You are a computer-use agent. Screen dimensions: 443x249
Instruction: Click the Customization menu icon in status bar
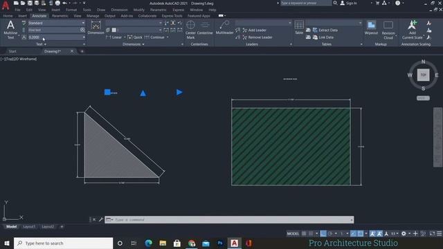[x=439, y=234]
